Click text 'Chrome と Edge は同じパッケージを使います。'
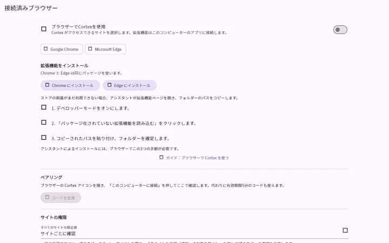 pyautogui.click(x=82, y=73)
